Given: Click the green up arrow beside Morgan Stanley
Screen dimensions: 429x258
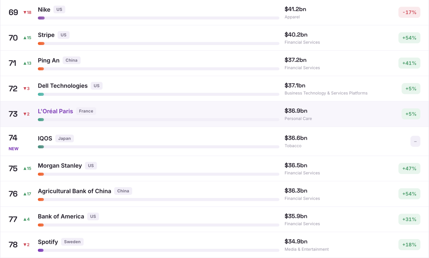Looking at the screenshot, I should tap(25, 169).
